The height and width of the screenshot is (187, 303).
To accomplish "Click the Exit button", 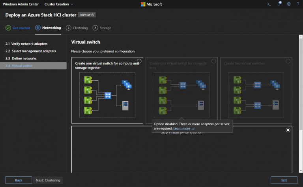I will (284, 180).
